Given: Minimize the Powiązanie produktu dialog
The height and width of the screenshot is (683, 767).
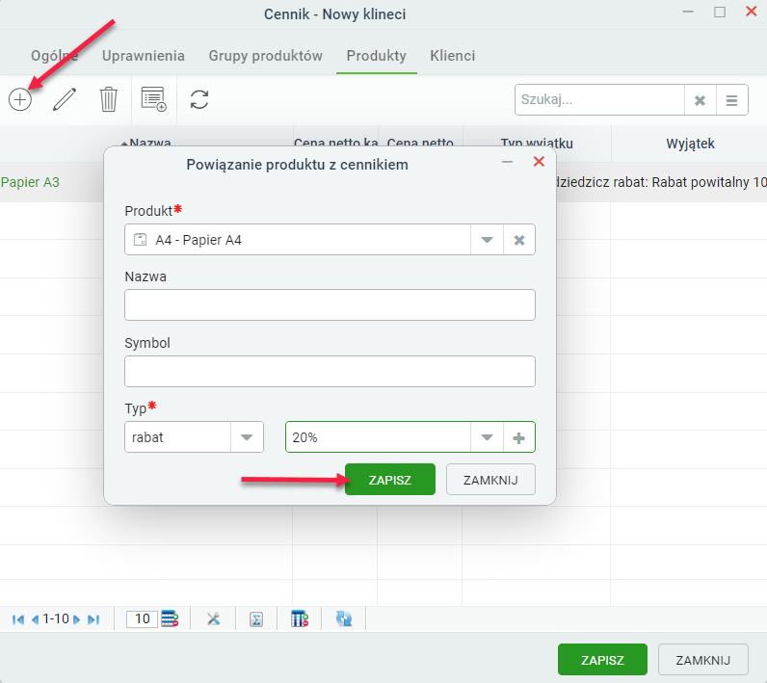Looking at the screenshot, I should pyautogui.click(x=507, y=162).
